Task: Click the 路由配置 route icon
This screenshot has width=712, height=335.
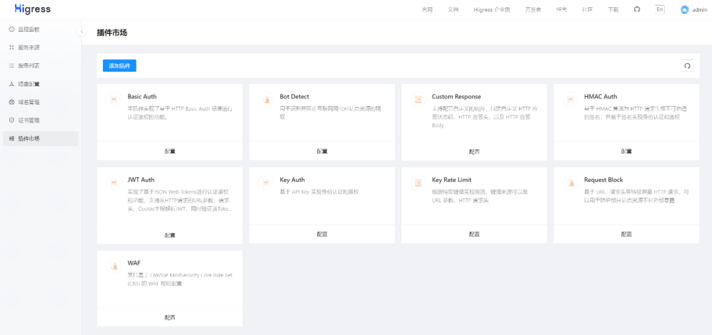Action: tap(12, 84)
